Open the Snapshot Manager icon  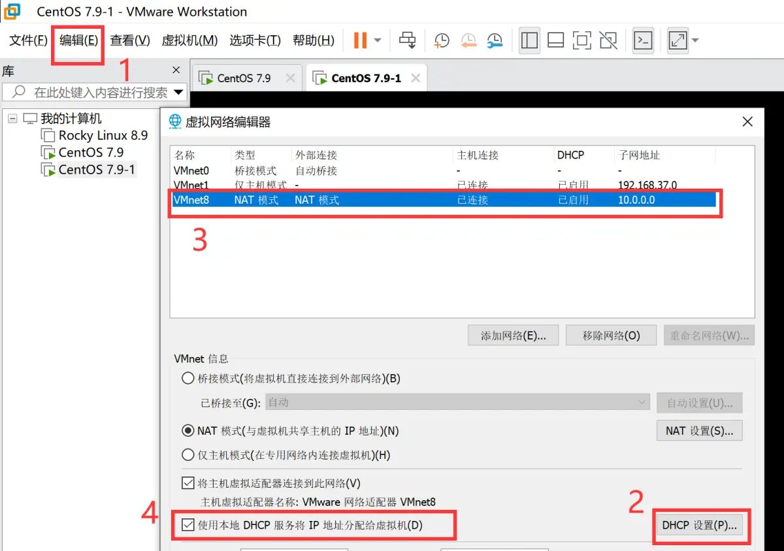pyautogui.click(x=495, y=40)
